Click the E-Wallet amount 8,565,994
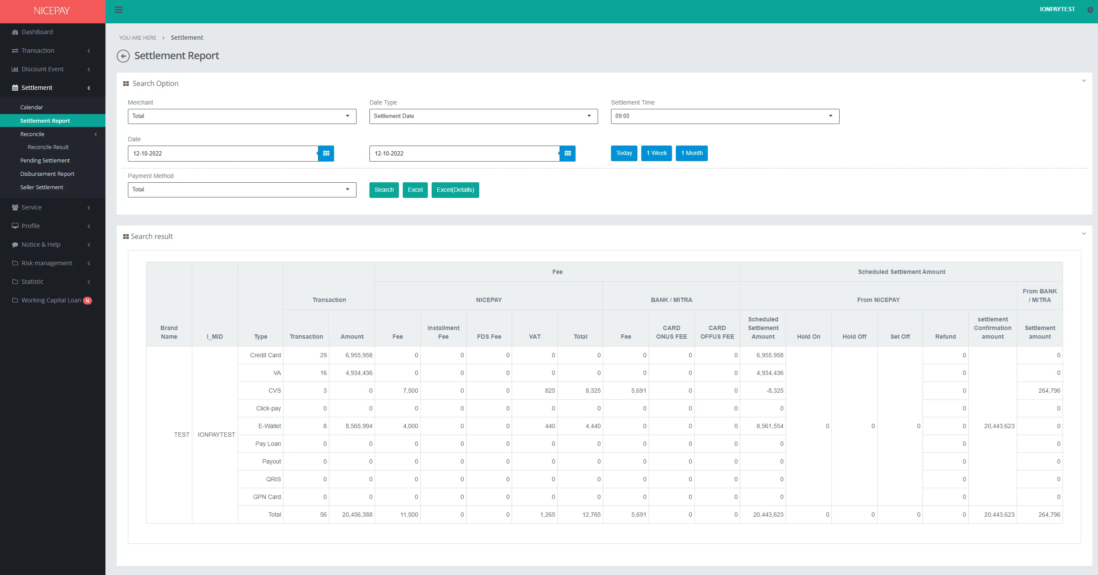Image resolution: width=1098 pixels, height=575 pixels. click(x=359, y=426)
